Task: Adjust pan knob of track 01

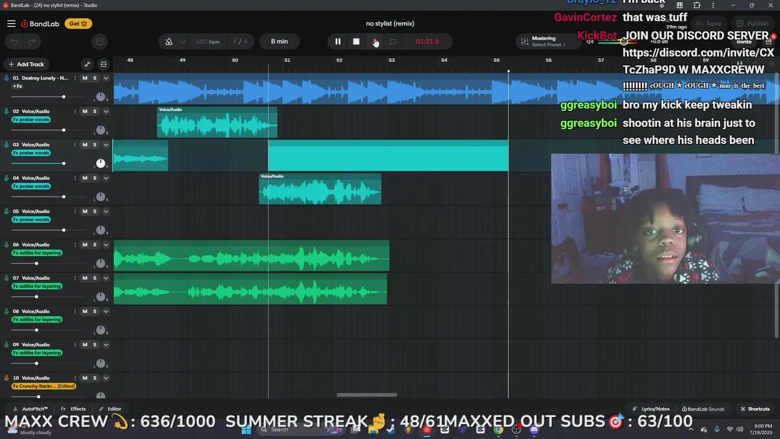Action: pyautogui.click(x=101, y=97)
